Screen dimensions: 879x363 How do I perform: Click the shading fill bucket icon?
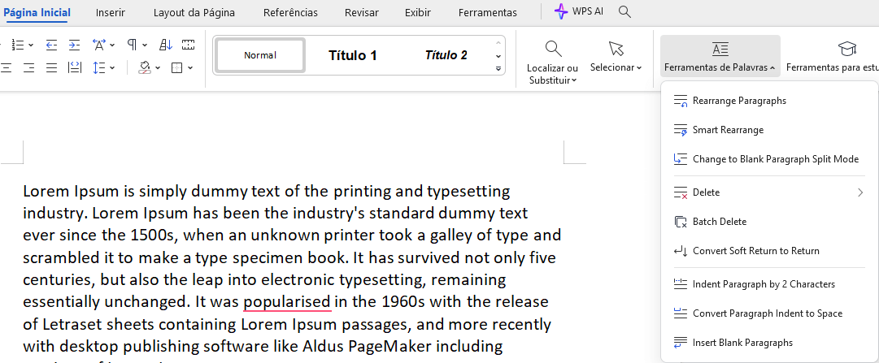tap(145, 67)
